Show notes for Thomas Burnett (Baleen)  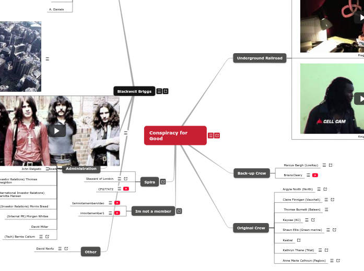pyautogui.click(x=326, y=210)
